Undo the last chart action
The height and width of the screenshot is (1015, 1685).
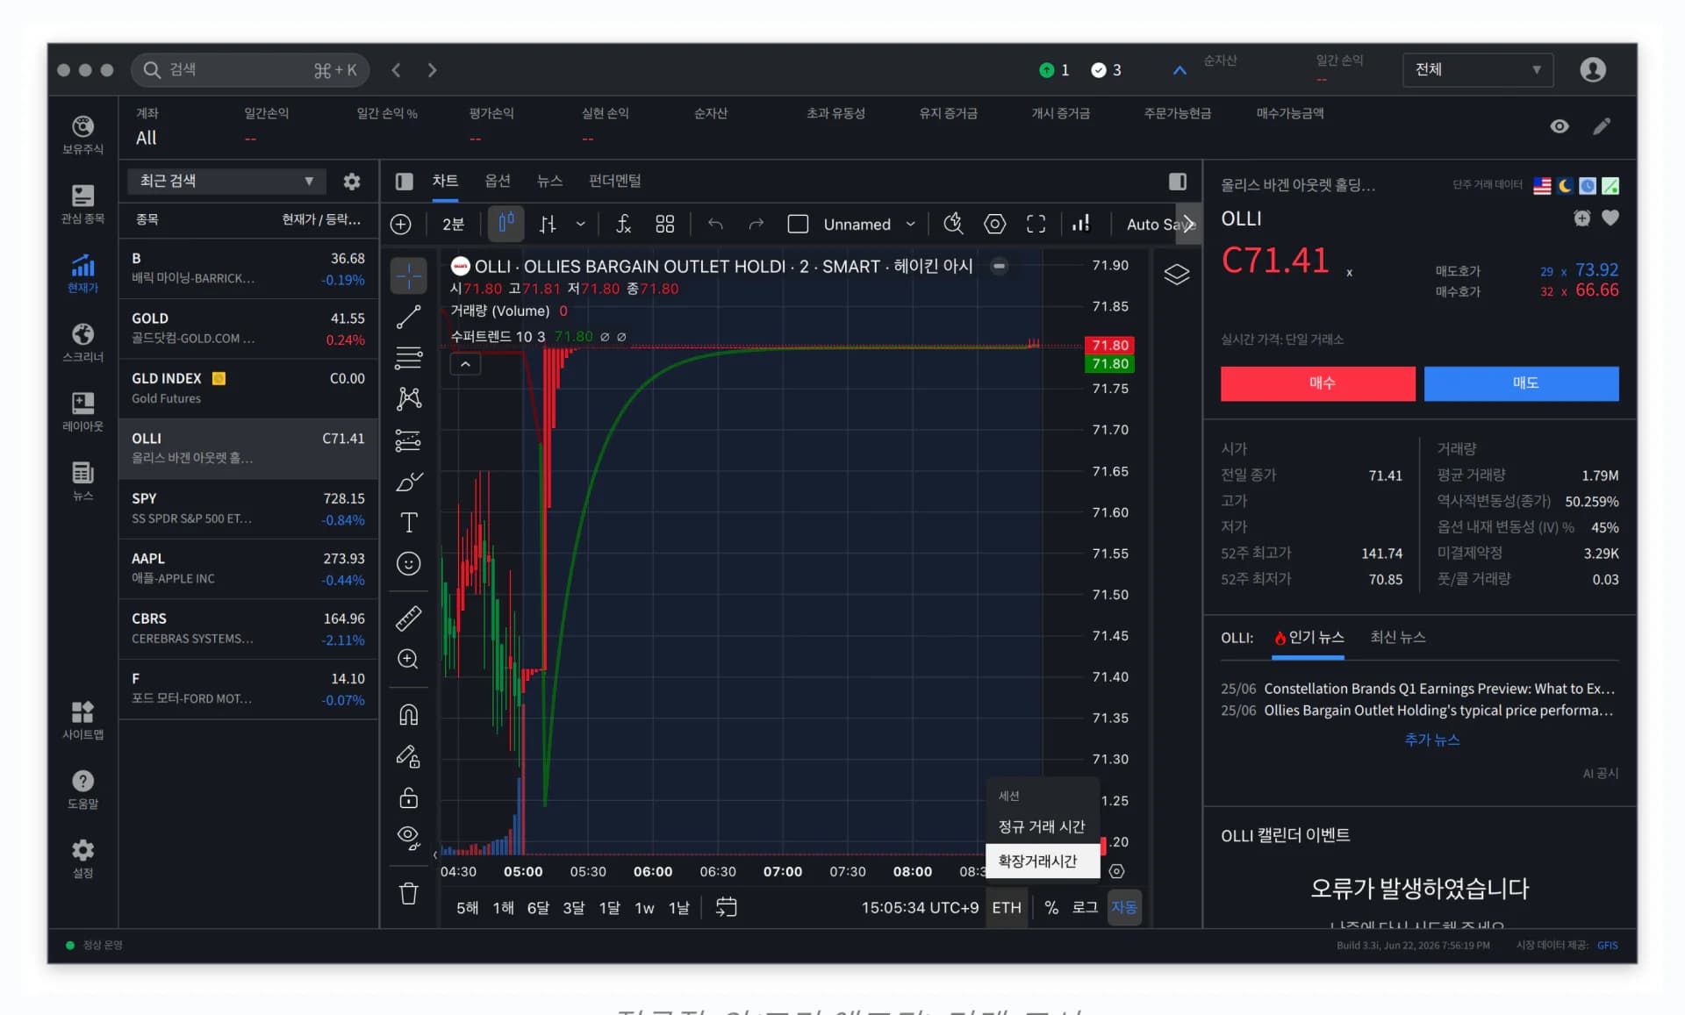click(x=715, y=225)
